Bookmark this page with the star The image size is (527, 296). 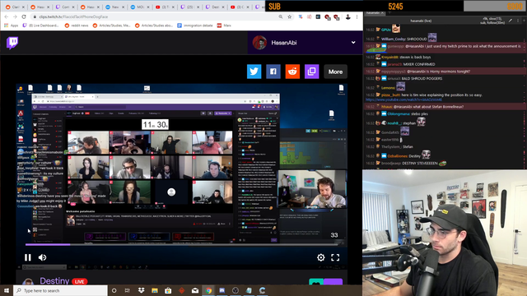click(x=289, y=16)
